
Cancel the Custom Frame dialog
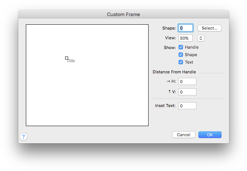(x=184, y=135)
